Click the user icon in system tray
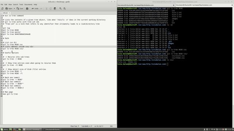Image resolution: width=234 pixels, height=131 pixels. (x=204, y=130)
